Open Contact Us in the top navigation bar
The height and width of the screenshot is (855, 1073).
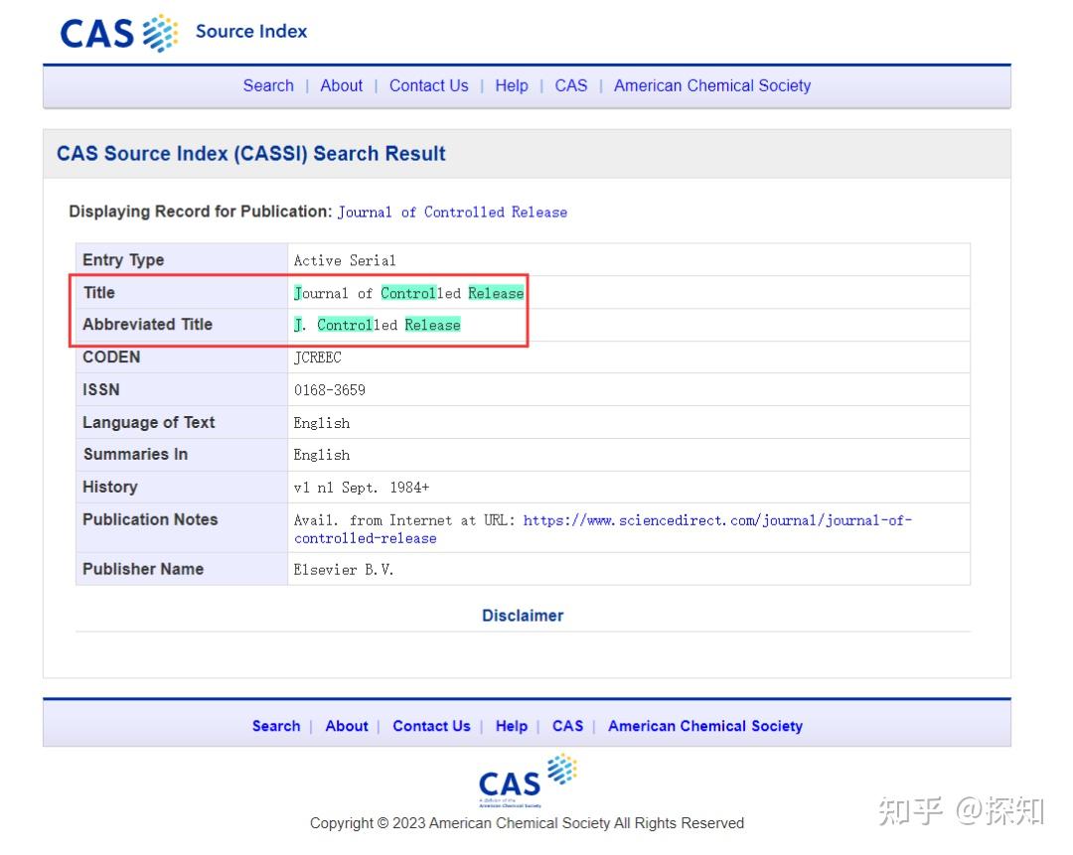coord(429,85)
